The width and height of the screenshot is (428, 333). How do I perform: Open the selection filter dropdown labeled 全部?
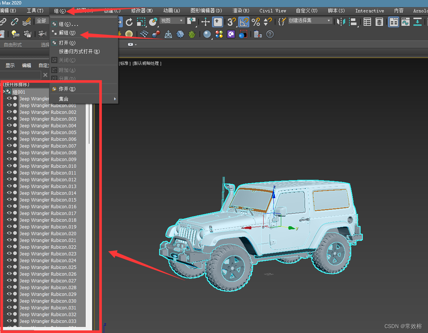tap(42, 21)
